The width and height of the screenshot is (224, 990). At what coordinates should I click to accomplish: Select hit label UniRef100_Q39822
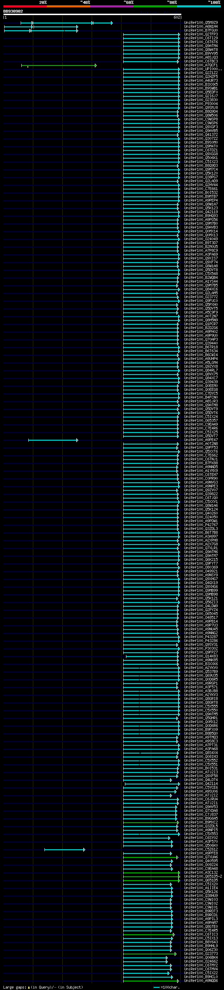click(201, 494)
